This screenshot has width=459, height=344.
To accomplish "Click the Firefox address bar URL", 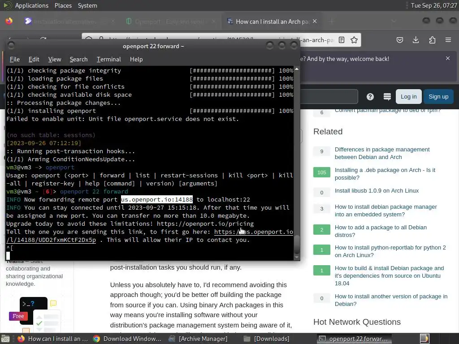I will pyautogui.click(x=221, y=40).
